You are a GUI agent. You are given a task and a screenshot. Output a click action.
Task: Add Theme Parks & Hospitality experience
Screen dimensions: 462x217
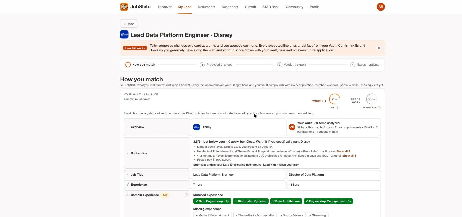pyautogui.click(x=255, y=215)
